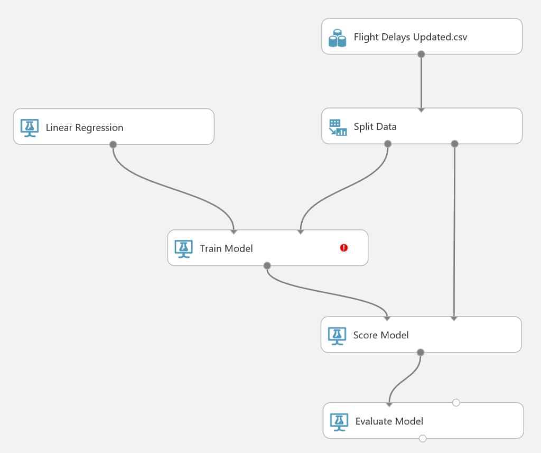Click the Evaluate Model module icon
The width and height of the screenshot is (541, 453).
[339, 421]
